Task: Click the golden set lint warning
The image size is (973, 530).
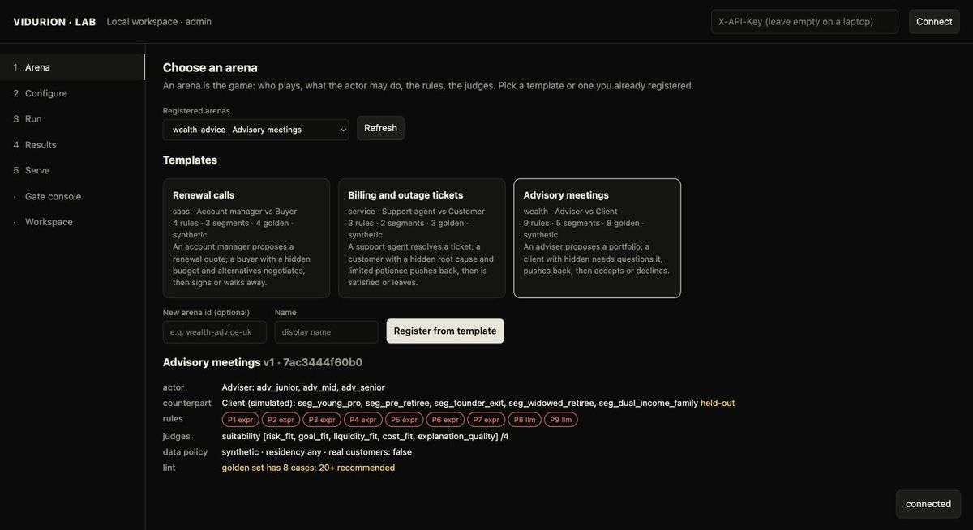Action: coord(308,468)
